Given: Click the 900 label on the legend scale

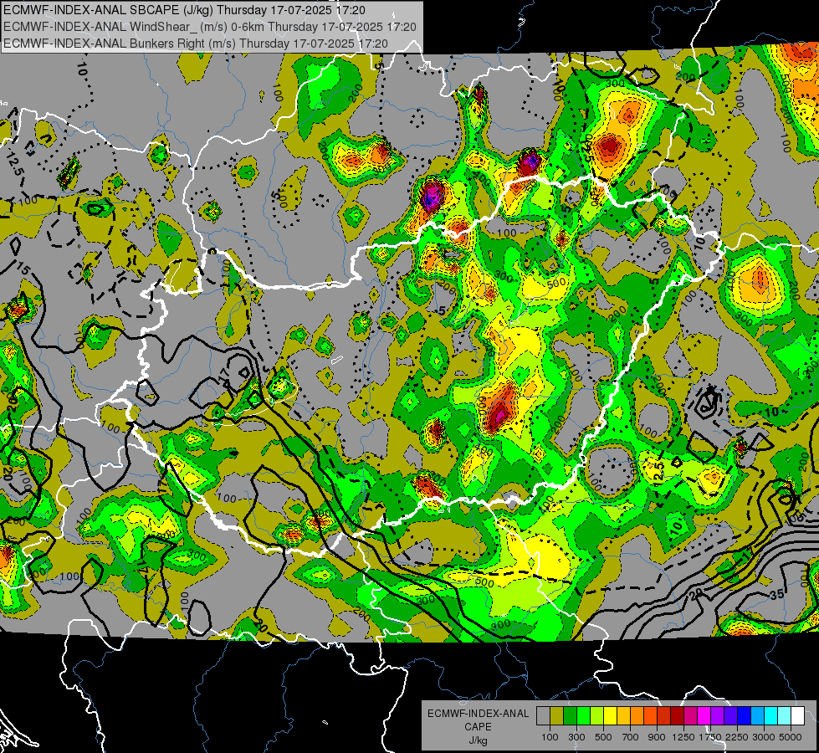Looking at the screenshot, I should point(657,737).
